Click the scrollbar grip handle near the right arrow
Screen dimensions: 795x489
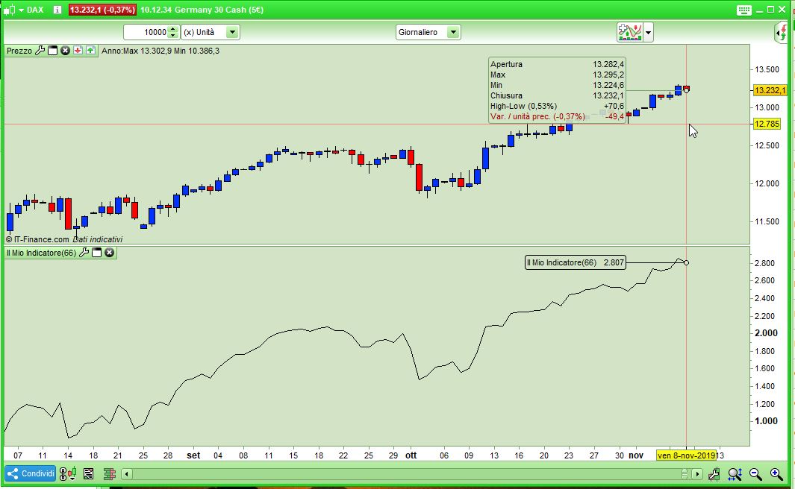click(x=685, y=474)
